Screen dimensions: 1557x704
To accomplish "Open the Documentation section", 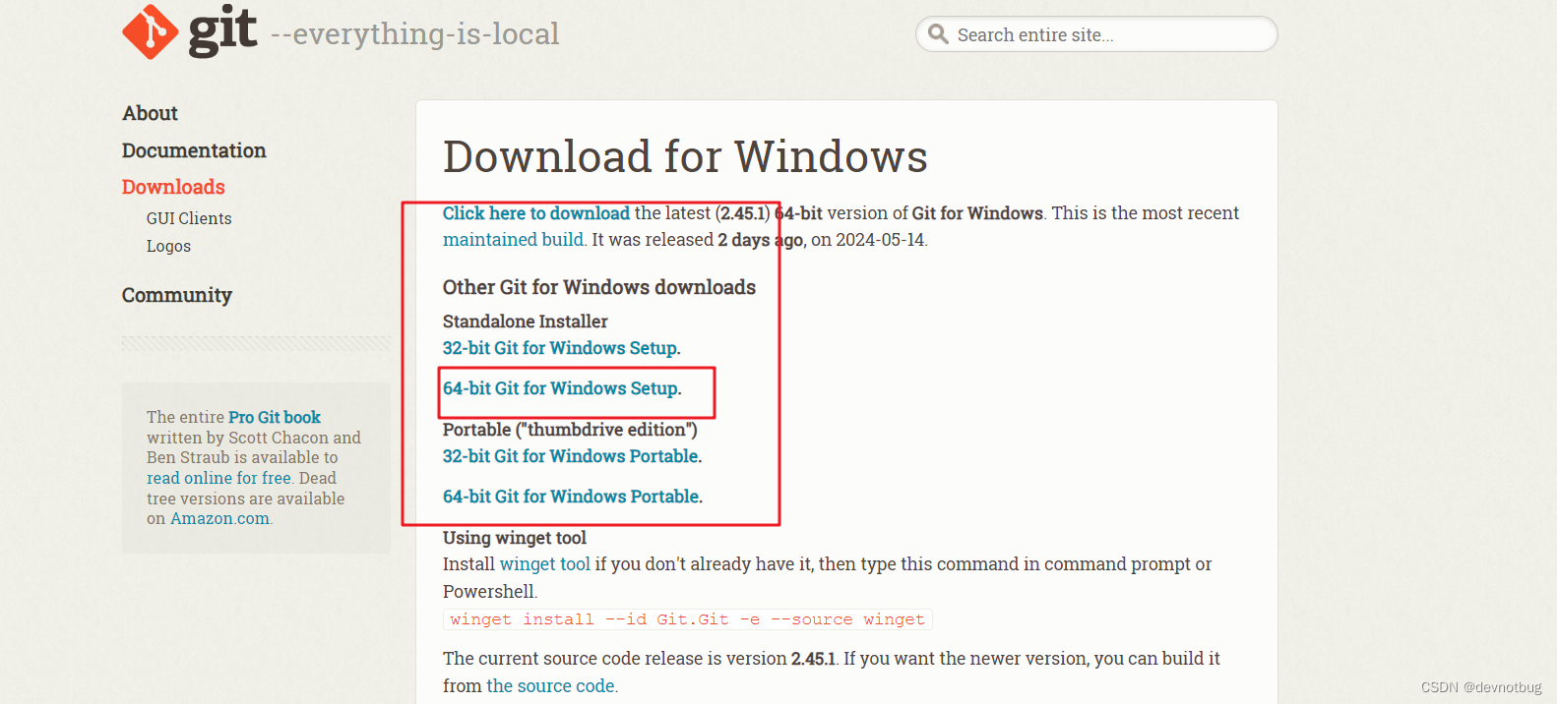I will tap(194, 150).
